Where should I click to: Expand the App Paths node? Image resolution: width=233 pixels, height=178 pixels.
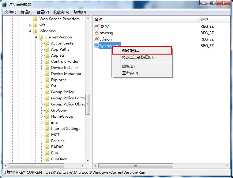point(42,49)
